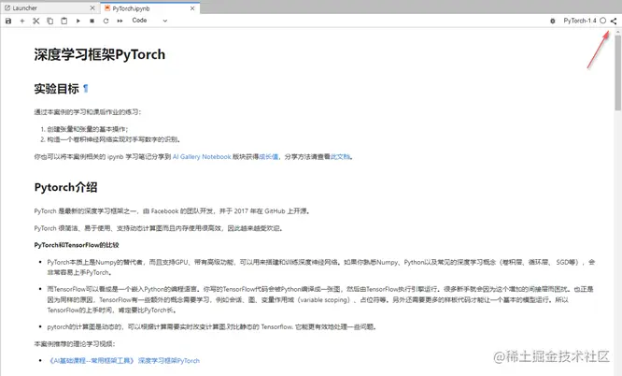Click the 实验目标 heading text
This screenshot has height=376, width=622.
(57, 89)
